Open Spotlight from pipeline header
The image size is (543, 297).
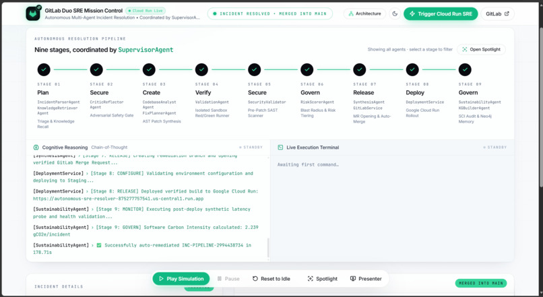click(x=481, y=50)
